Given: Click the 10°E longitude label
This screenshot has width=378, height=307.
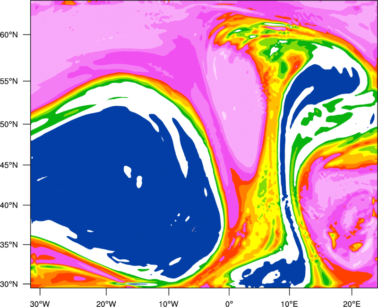Looking at the screenshot, I should [289, 303].
